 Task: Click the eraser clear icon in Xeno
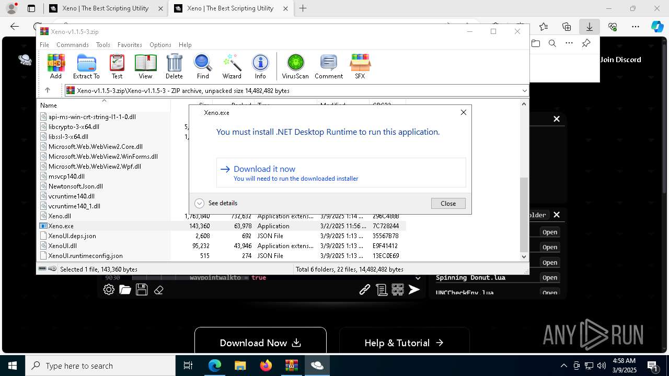[159, 290]
